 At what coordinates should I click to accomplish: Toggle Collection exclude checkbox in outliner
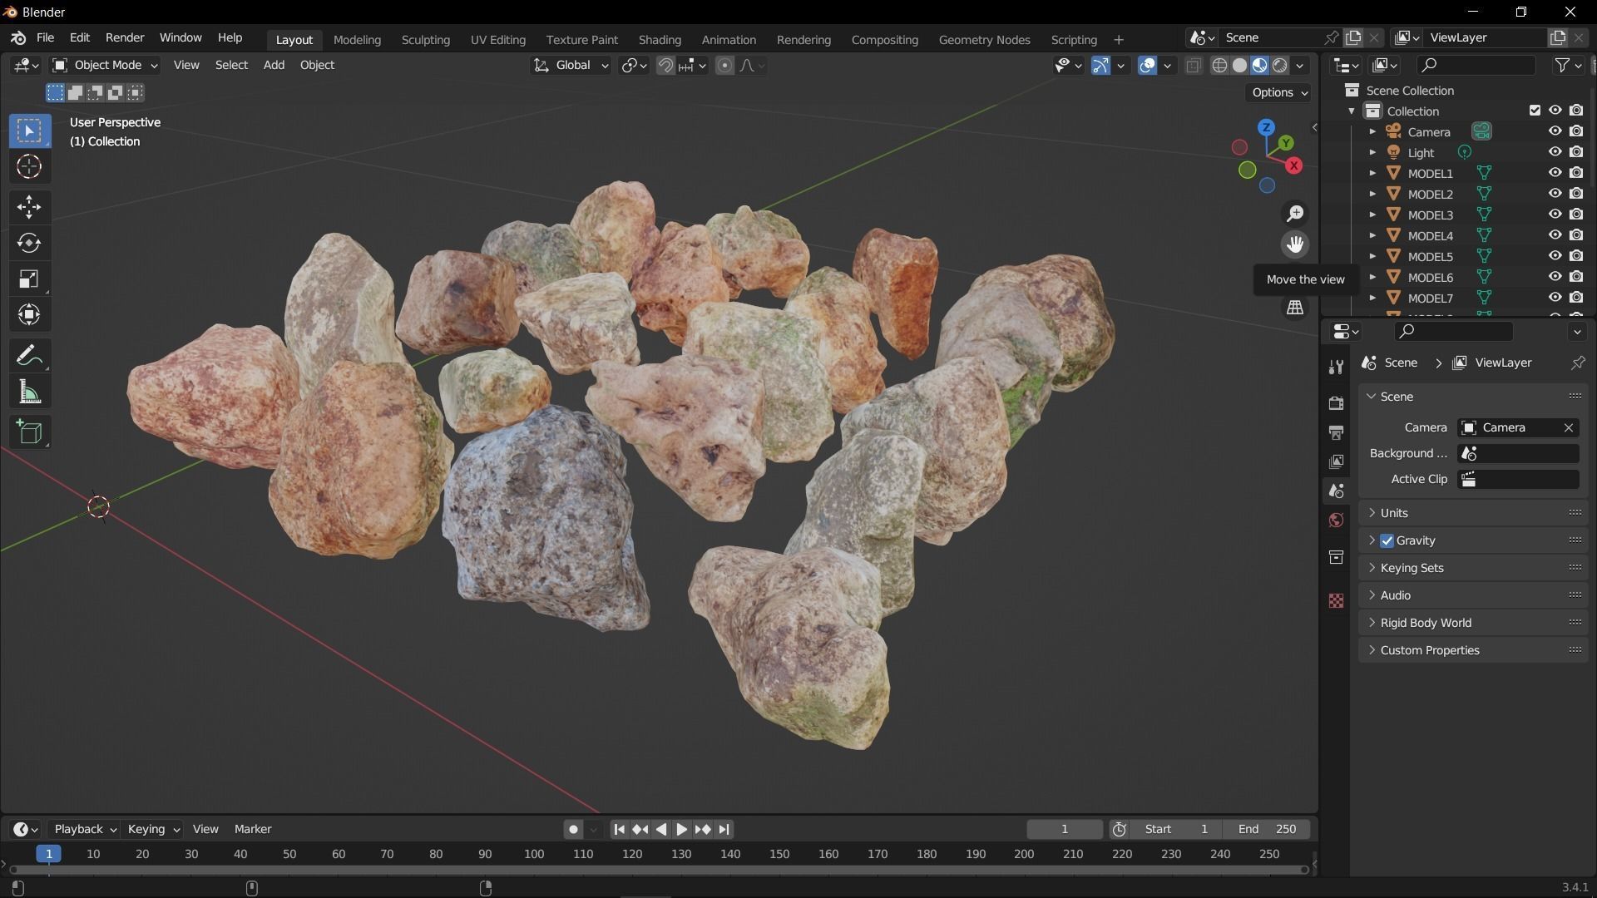1535,111
